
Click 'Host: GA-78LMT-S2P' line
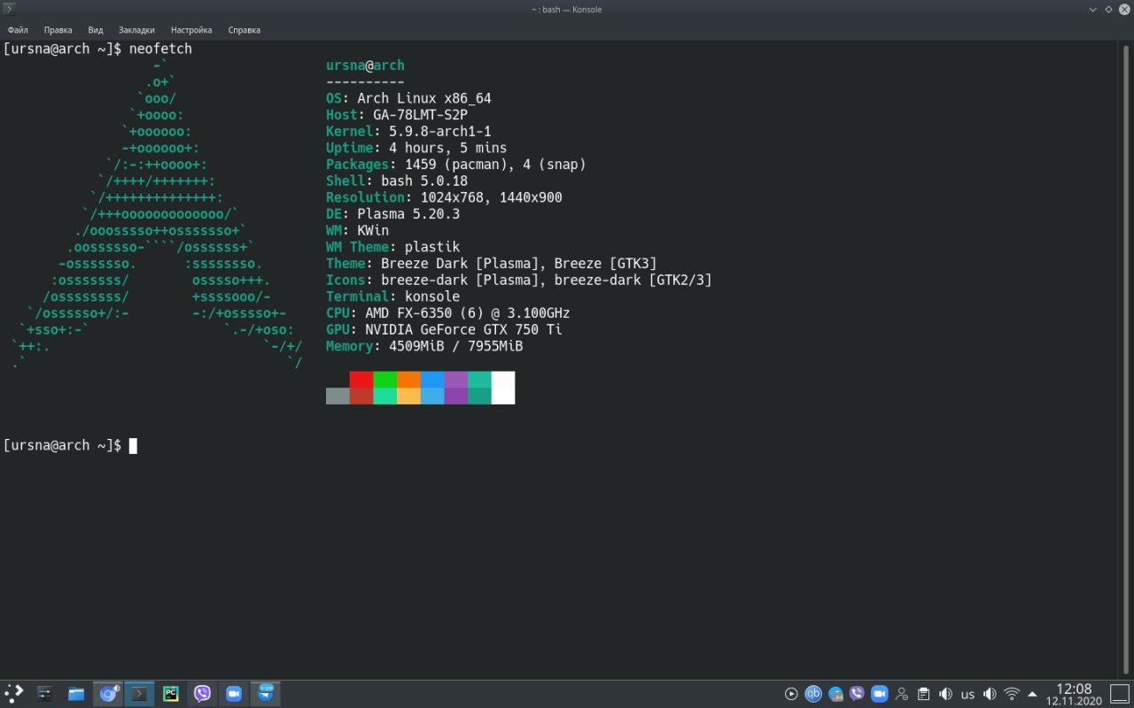pyautogui.click(x=397, y=115)
